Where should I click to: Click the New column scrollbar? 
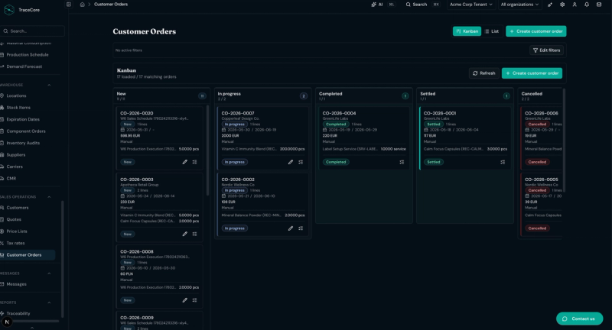(x=207, y=150)
